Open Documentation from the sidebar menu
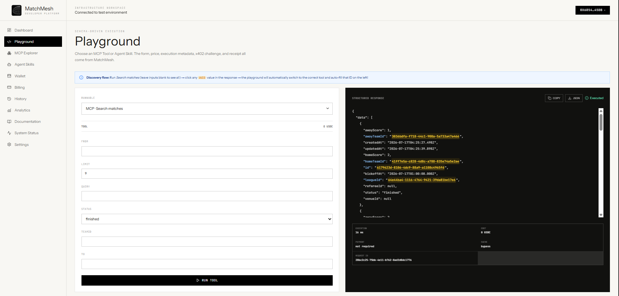Viewport: 619px width, 296px height. [x=28, y=122]
